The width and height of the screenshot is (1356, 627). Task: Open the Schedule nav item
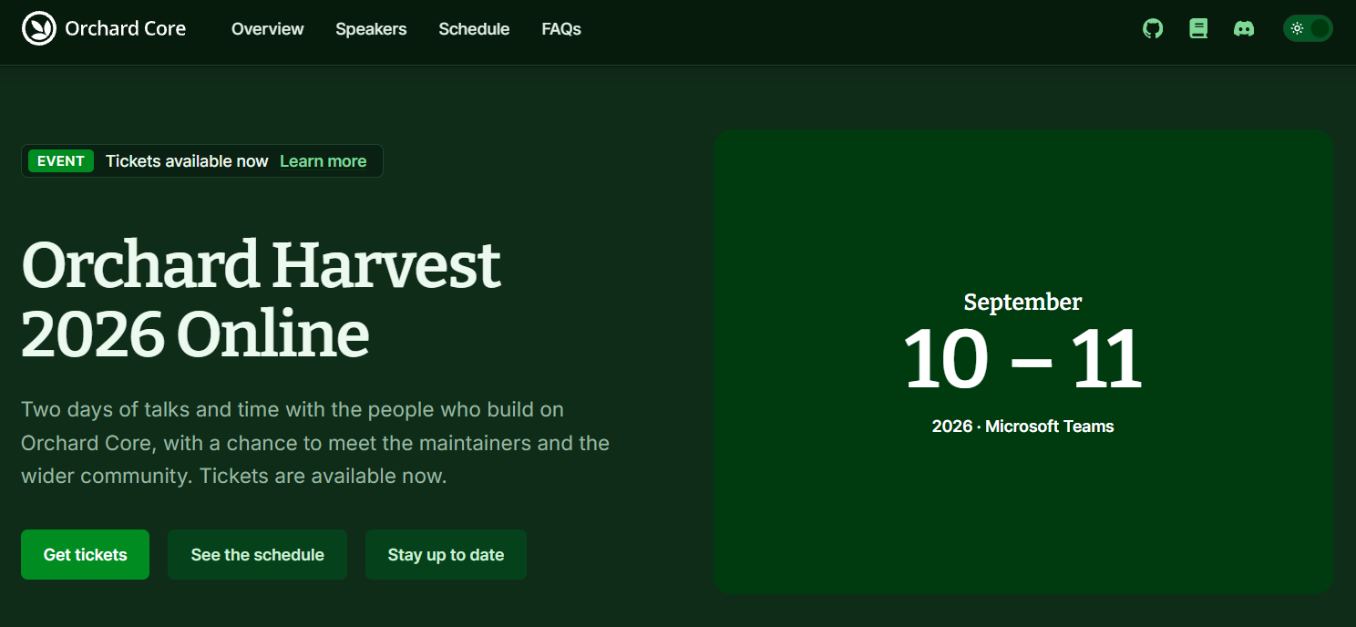pyautogui.click(x=474, y=29)
